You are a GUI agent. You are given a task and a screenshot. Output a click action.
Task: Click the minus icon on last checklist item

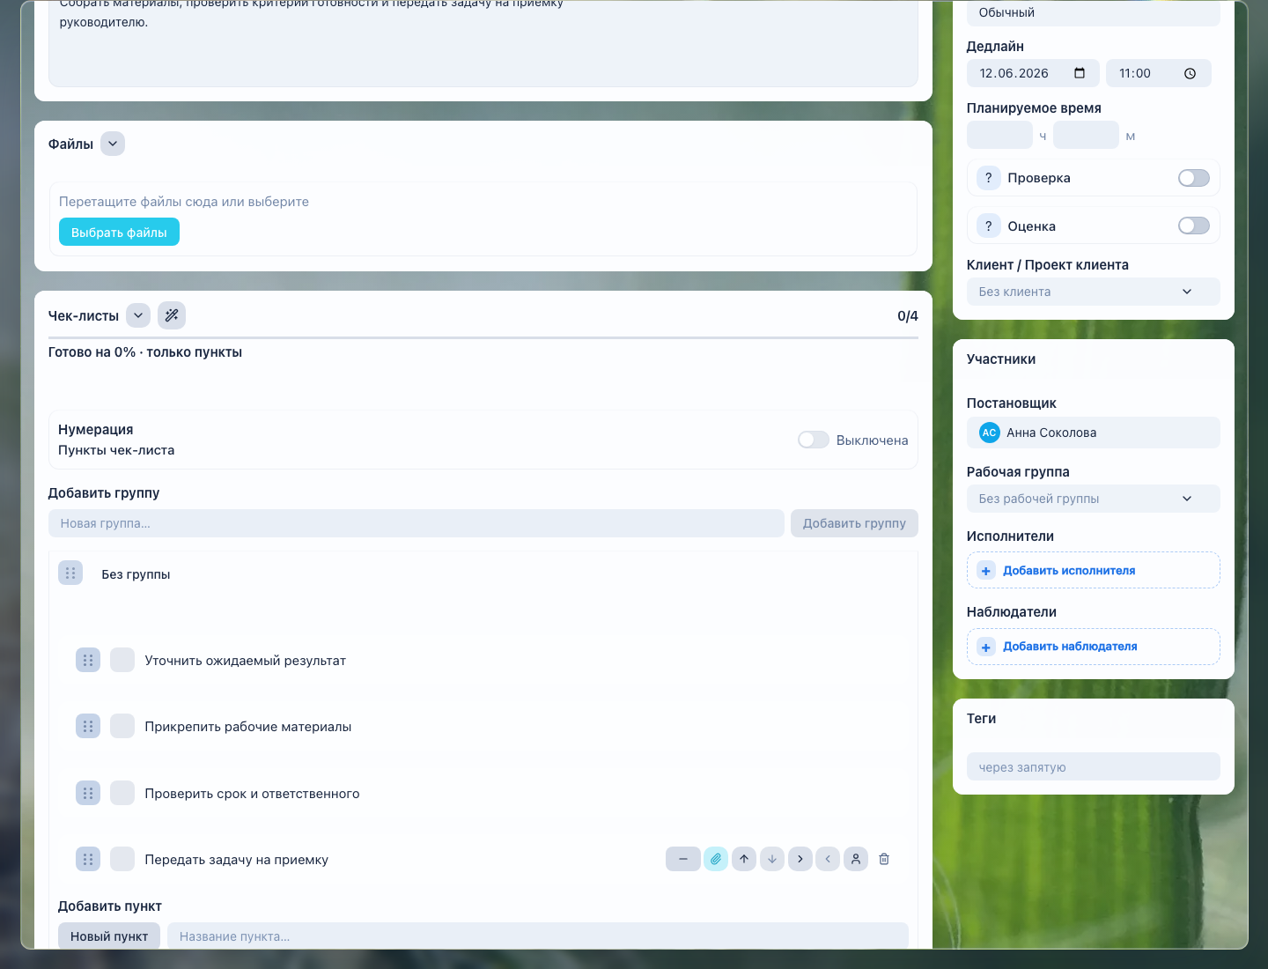click(x=683, y=859)
